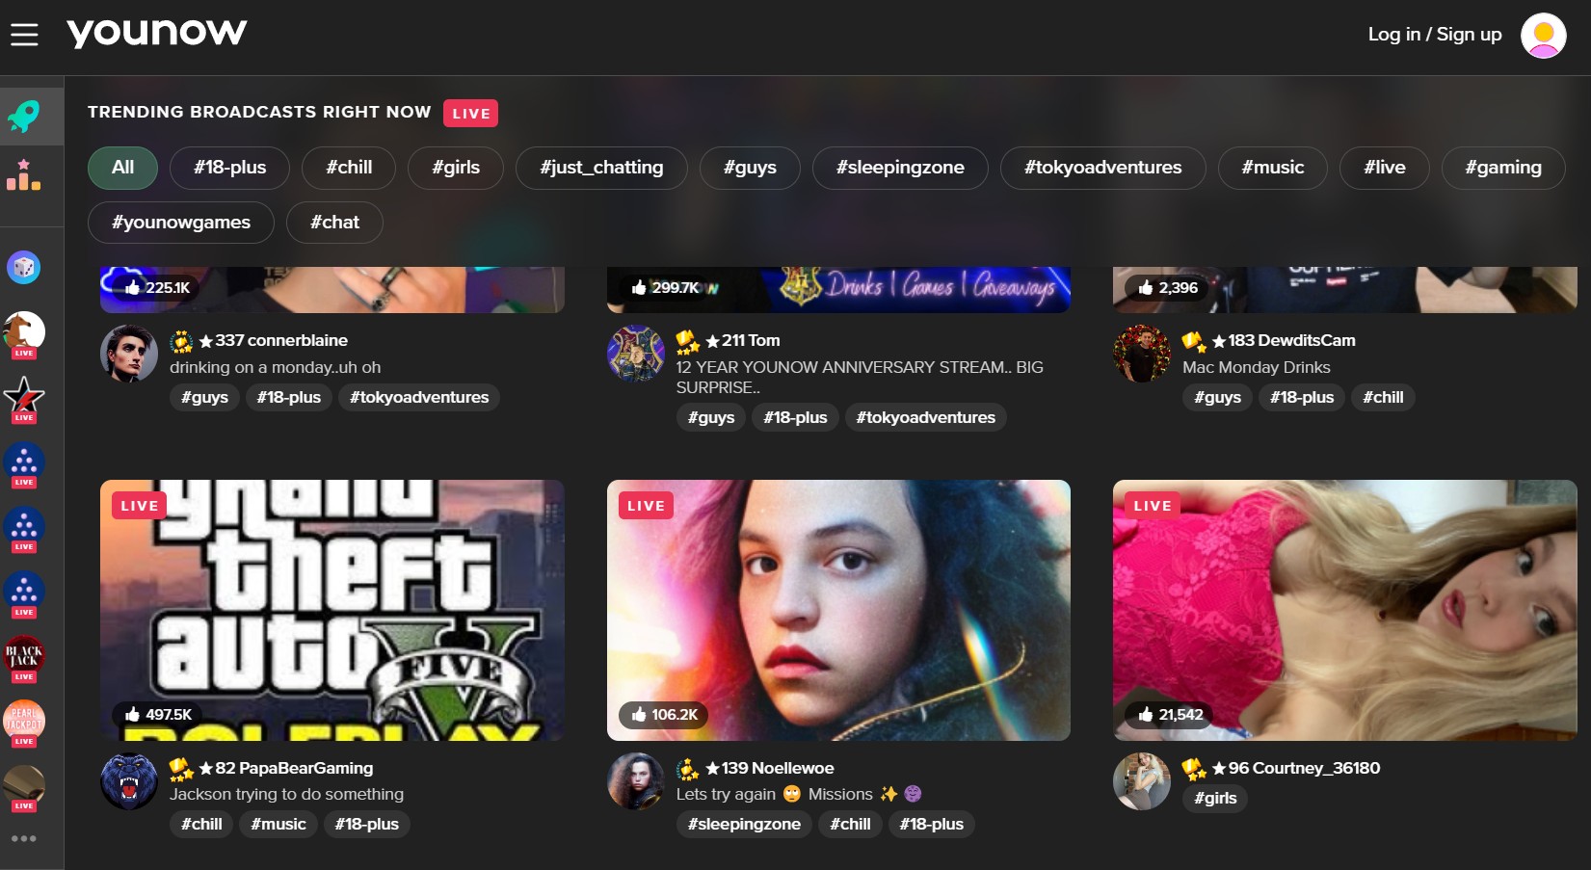
Task: Click #sleepingzone tag under Noellewoe
Action: click(744, 824)
